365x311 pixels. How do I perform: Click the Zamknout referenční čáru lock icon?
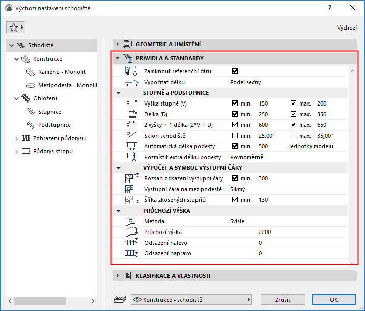(131, 71)
